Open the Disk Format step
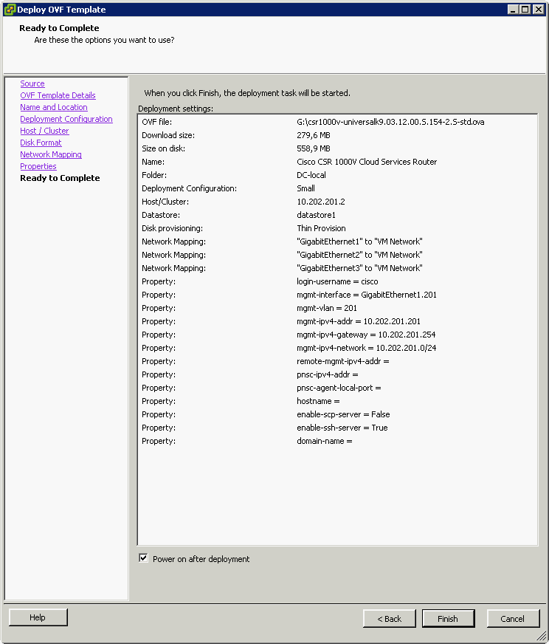 [41, 143]
